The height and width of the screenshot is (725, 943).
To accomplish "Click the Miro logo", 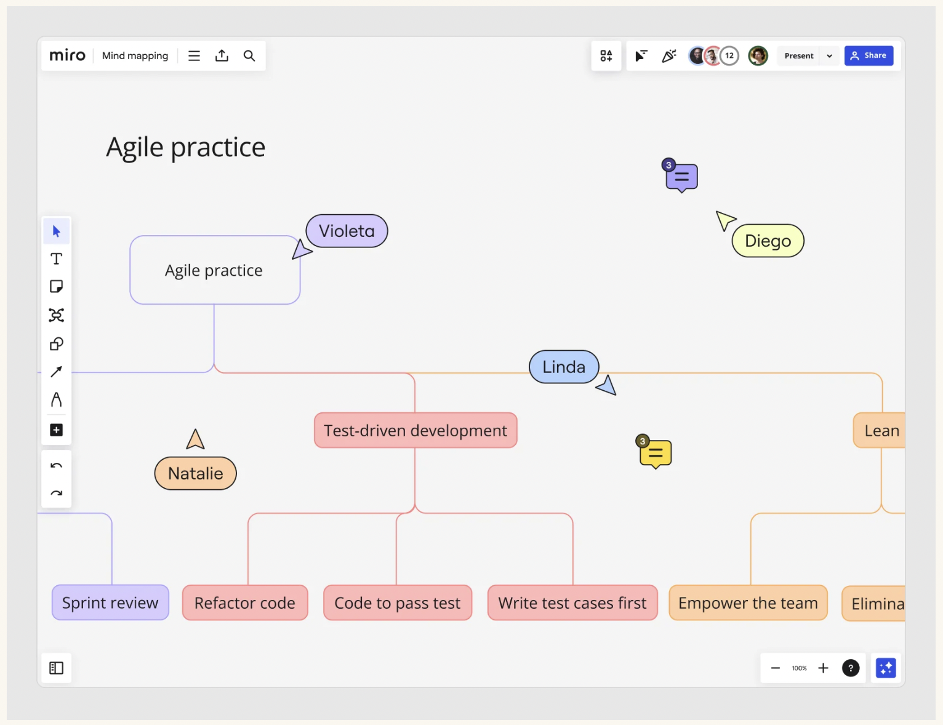I will tap(67, 55).
